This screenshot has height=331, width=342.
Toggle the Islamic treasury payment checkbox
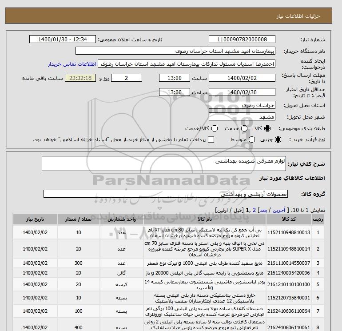pos(211,140)
